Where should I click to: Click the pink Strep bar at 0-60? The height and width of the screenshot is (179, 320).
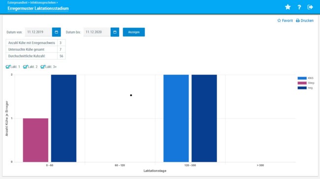pos(36,140)
